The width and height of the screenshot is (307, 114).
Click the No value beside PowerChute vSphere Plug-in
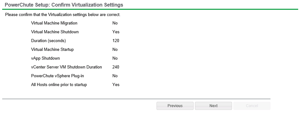(115, 76)
